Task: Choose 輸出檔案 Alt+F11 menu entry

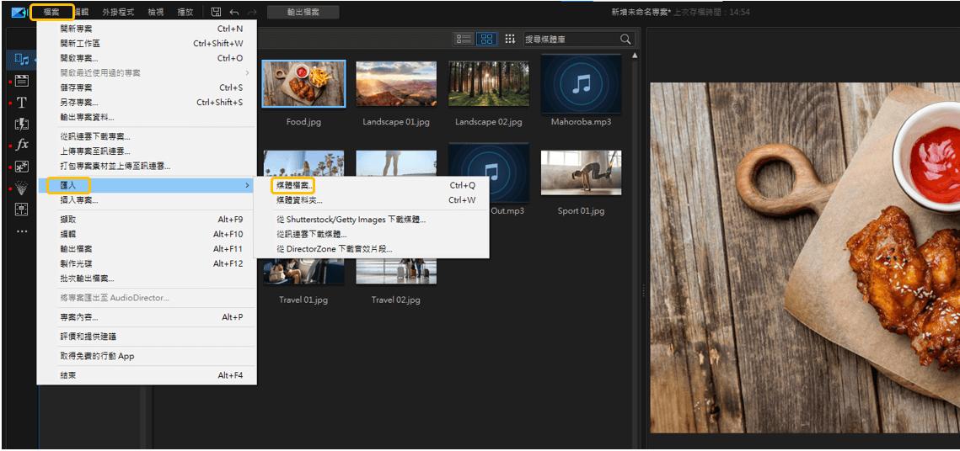Action: tap(147, 249)
